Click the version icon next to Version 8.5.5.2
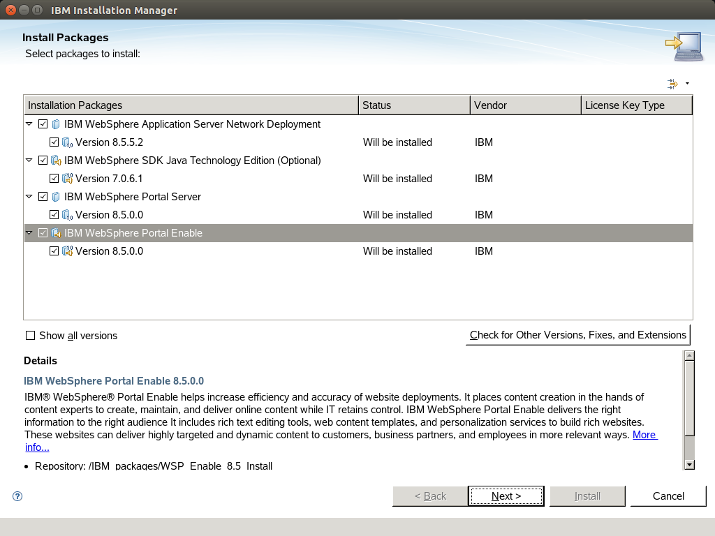 click(67, 142)
